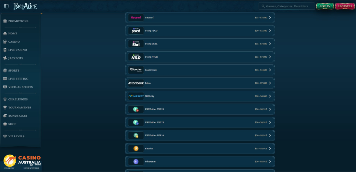Click the Neosurf logo
356x172 pixels.
[x=136, y=17]
